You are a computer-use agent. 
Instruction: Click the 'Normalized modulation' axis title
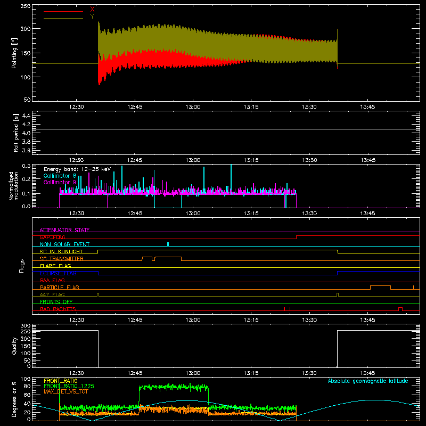[x=13, y=186]
